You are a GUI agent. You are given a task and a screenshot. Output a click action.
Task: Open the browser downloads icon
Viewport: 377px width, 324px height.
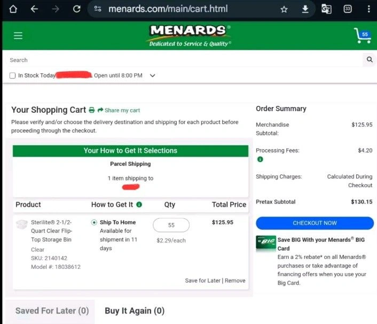pos(305,9)
